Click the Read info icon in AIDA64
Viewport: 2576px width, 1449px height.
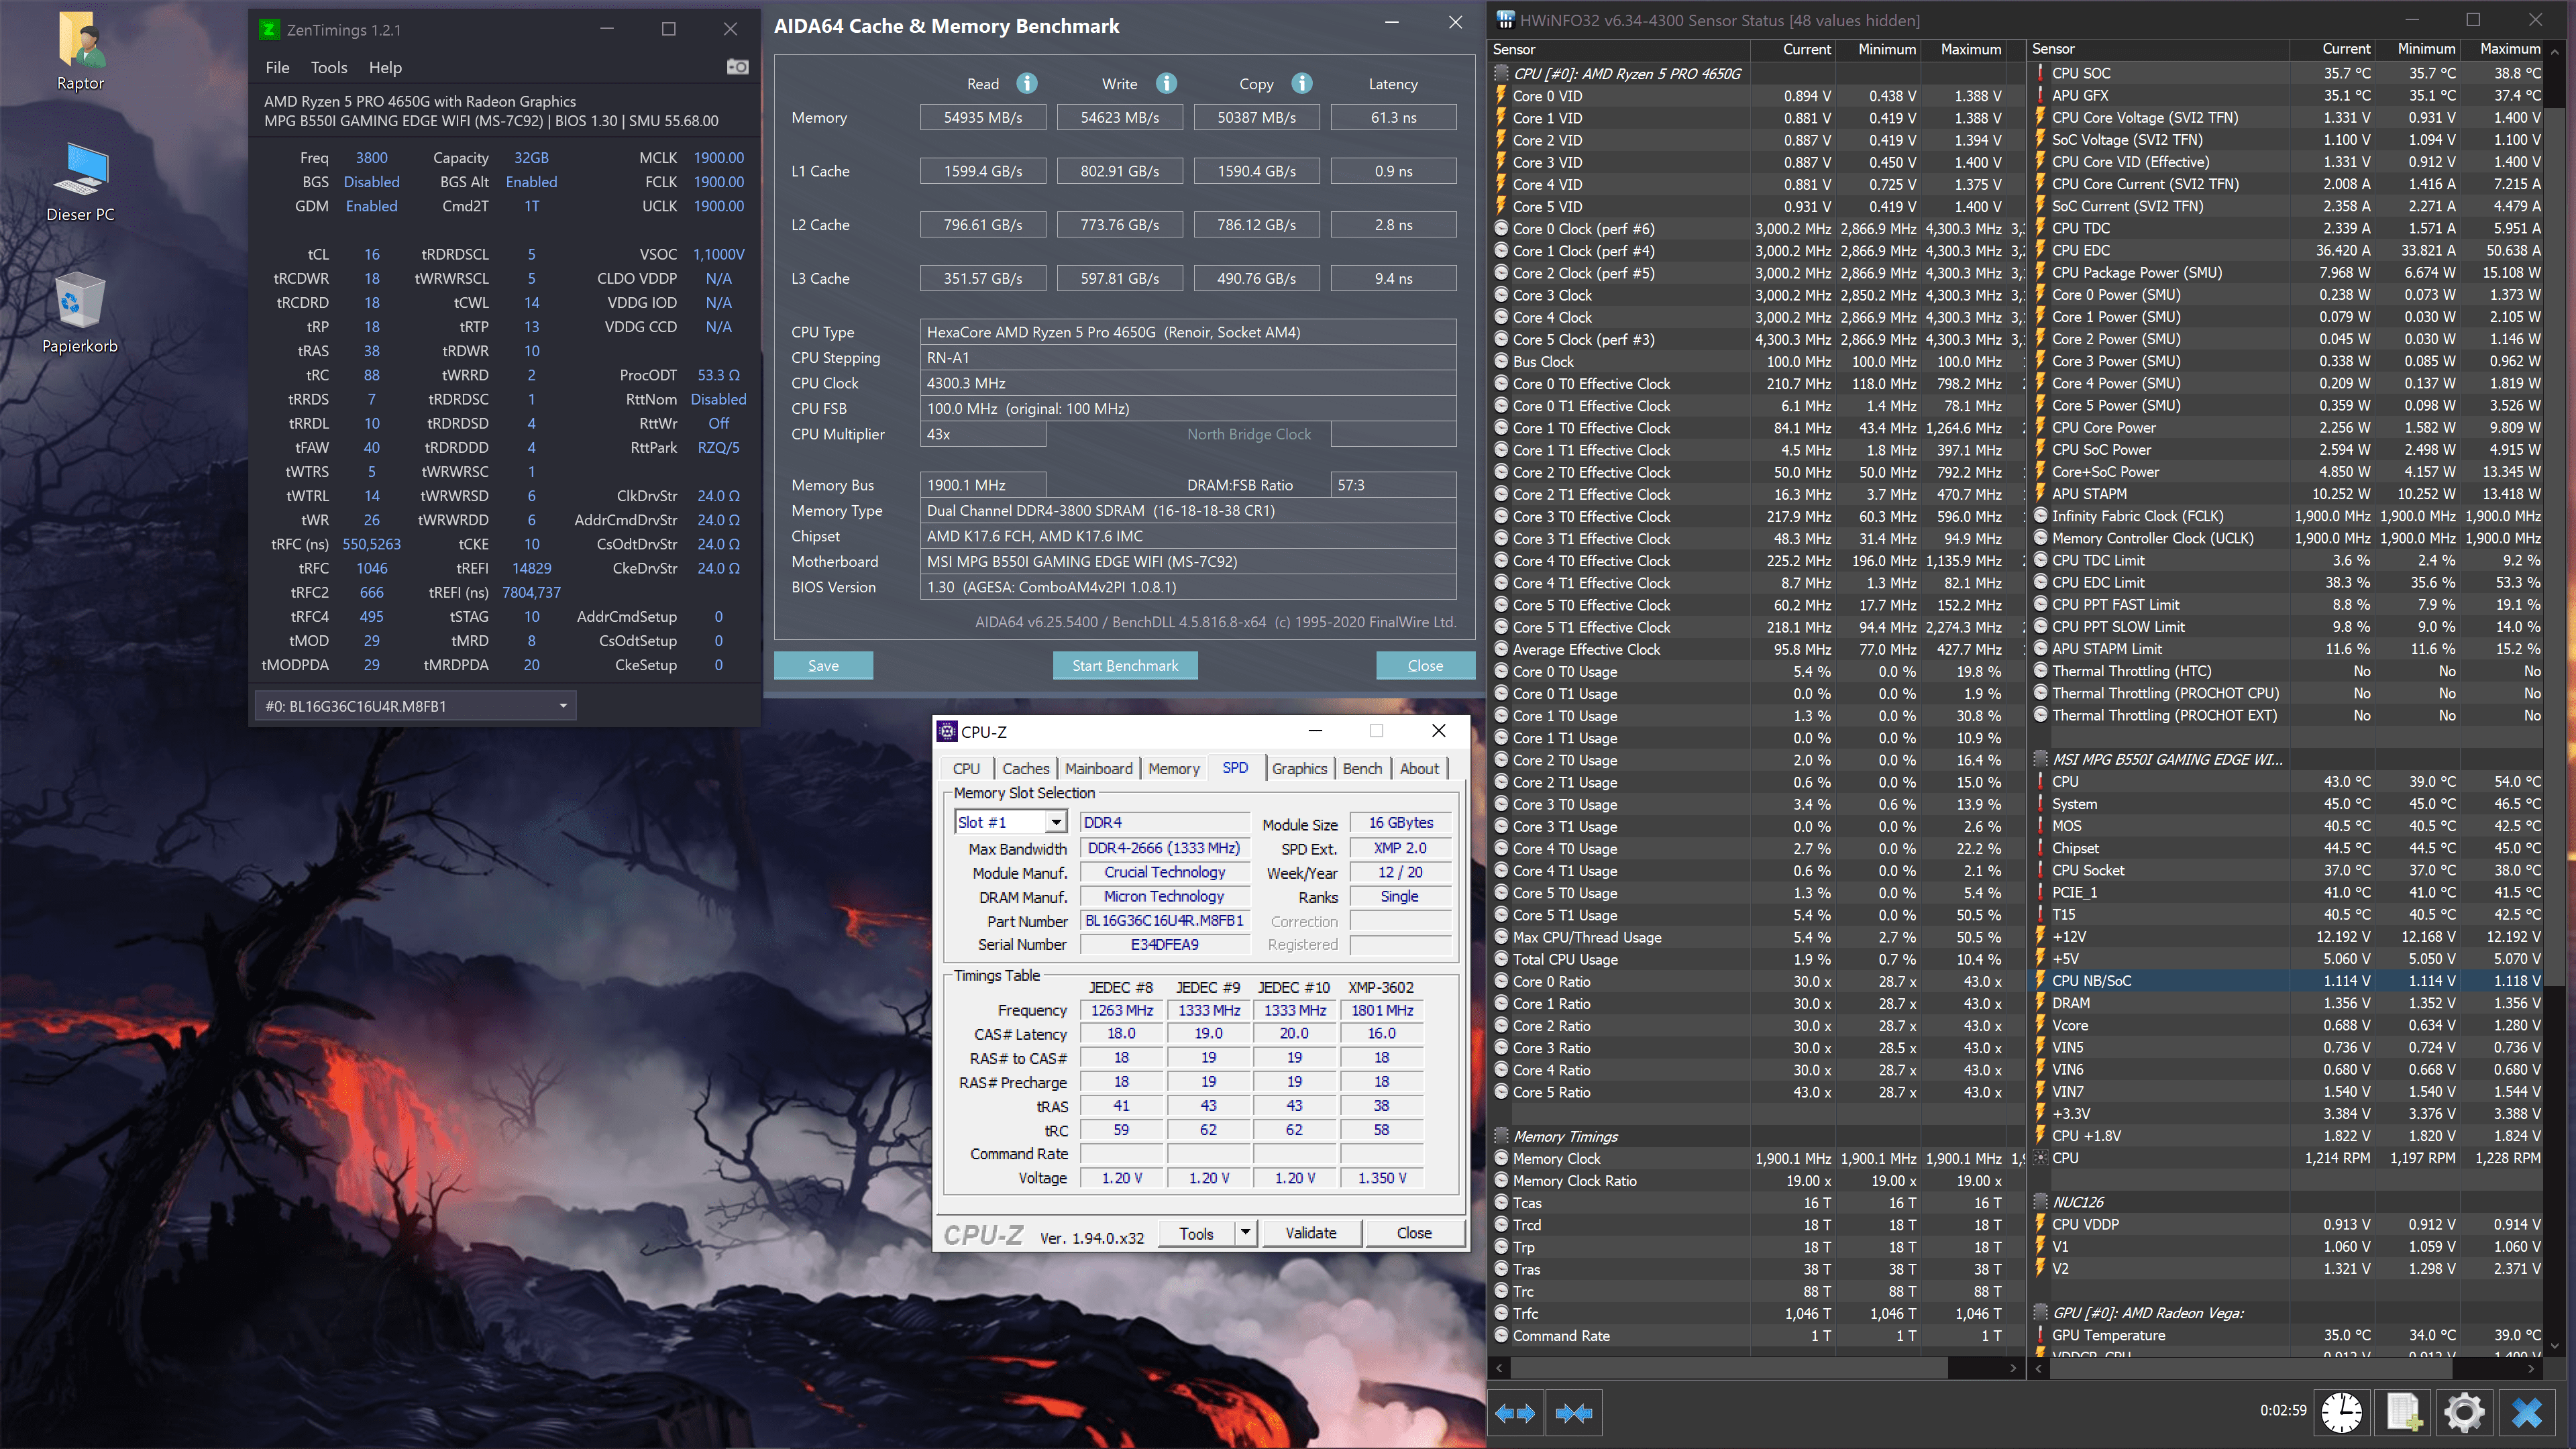pos(1027,83)
